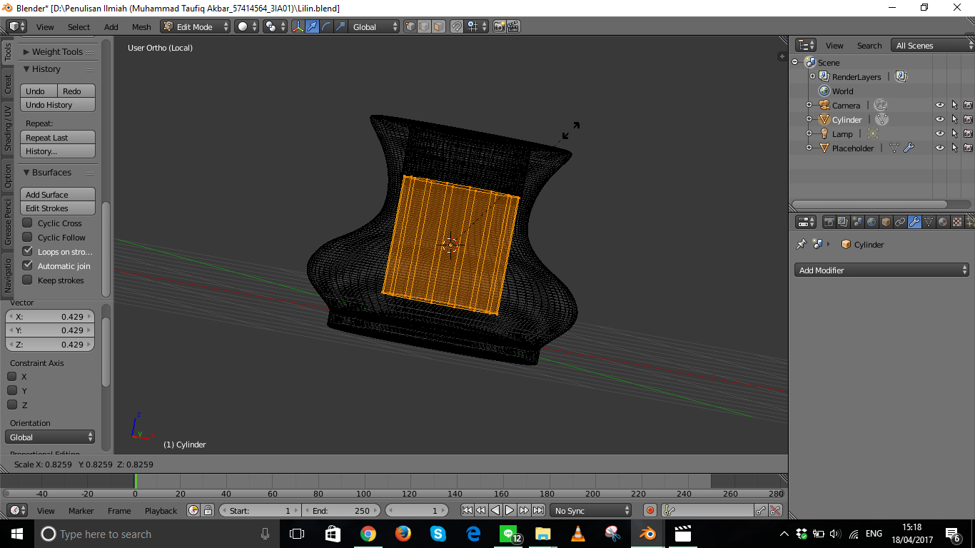Collapse the History panel
This screenshot has width=975, height=548.
tap(29, 69)
